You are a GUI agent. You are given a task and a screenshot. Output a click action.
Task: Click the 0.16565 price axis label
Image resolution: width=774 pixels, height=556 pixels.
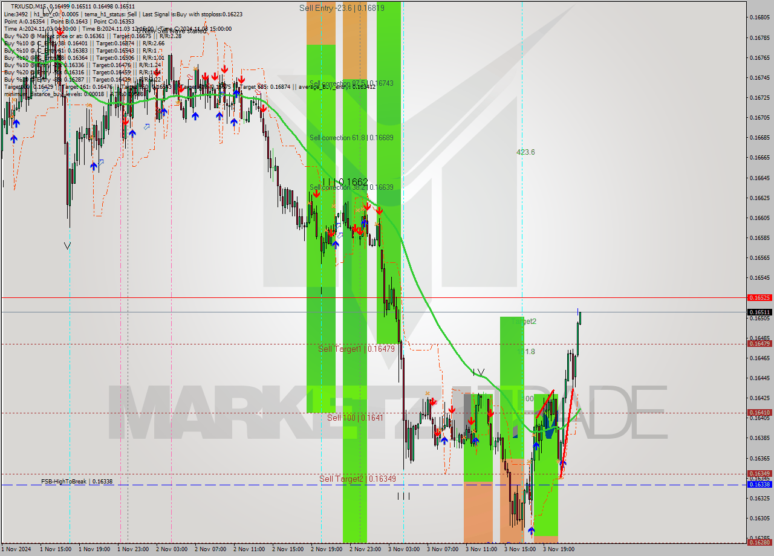click(760, 257)
